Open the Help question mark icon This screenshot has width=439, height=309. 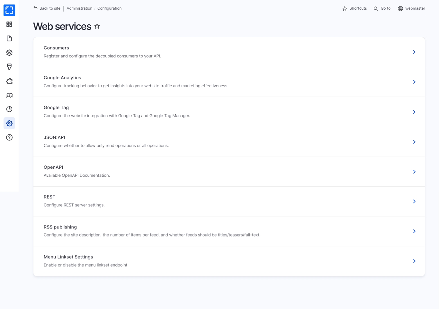point(9,137)
